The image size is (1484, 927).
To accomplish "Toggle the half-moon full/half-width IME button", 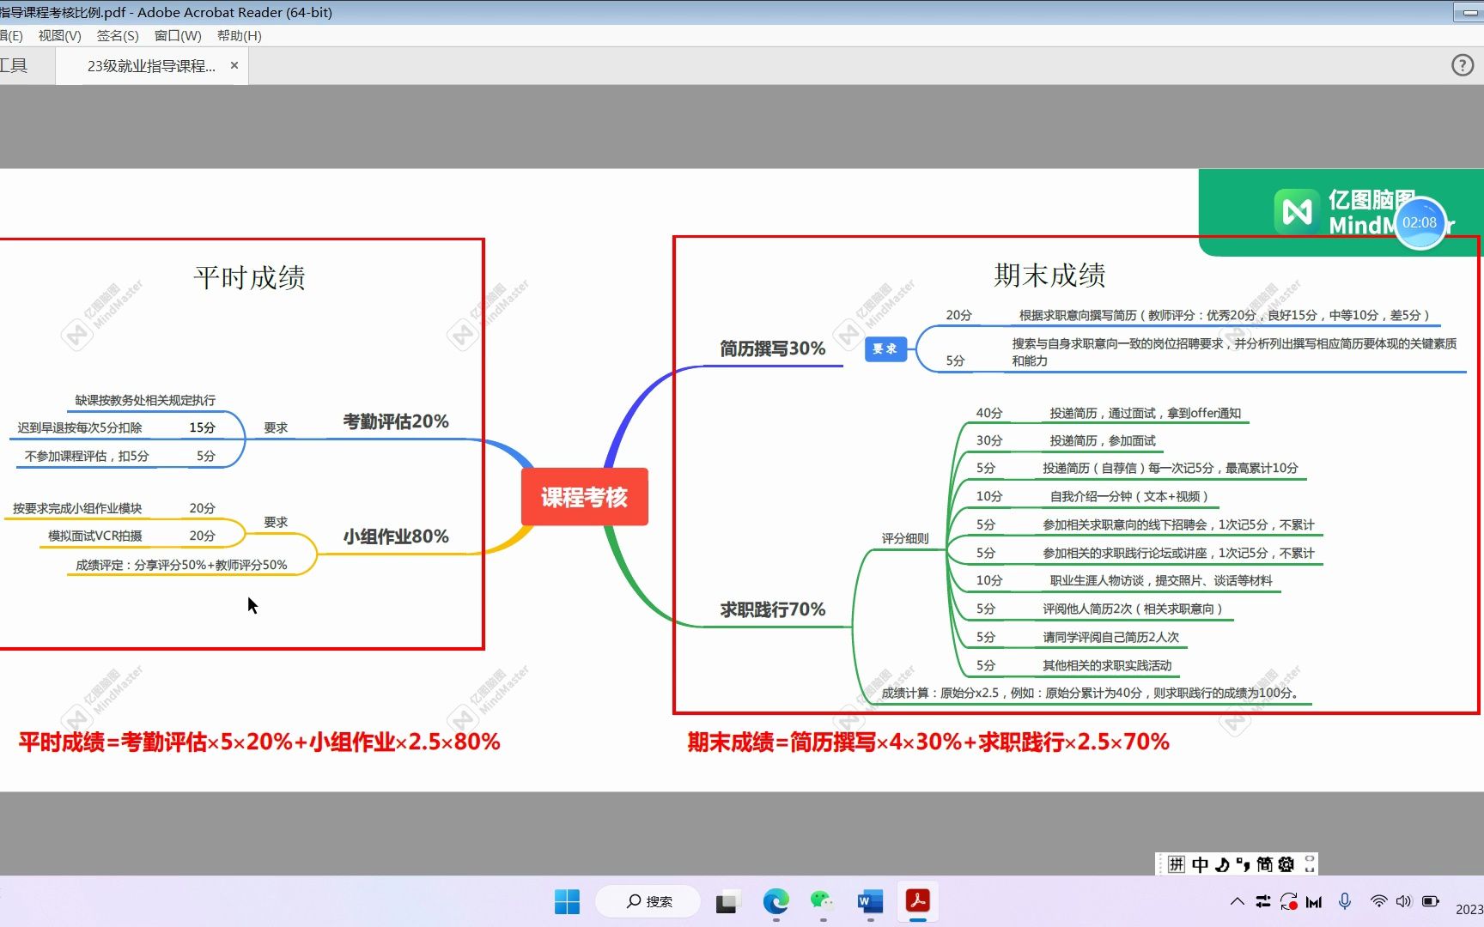I will [1222, 864].
